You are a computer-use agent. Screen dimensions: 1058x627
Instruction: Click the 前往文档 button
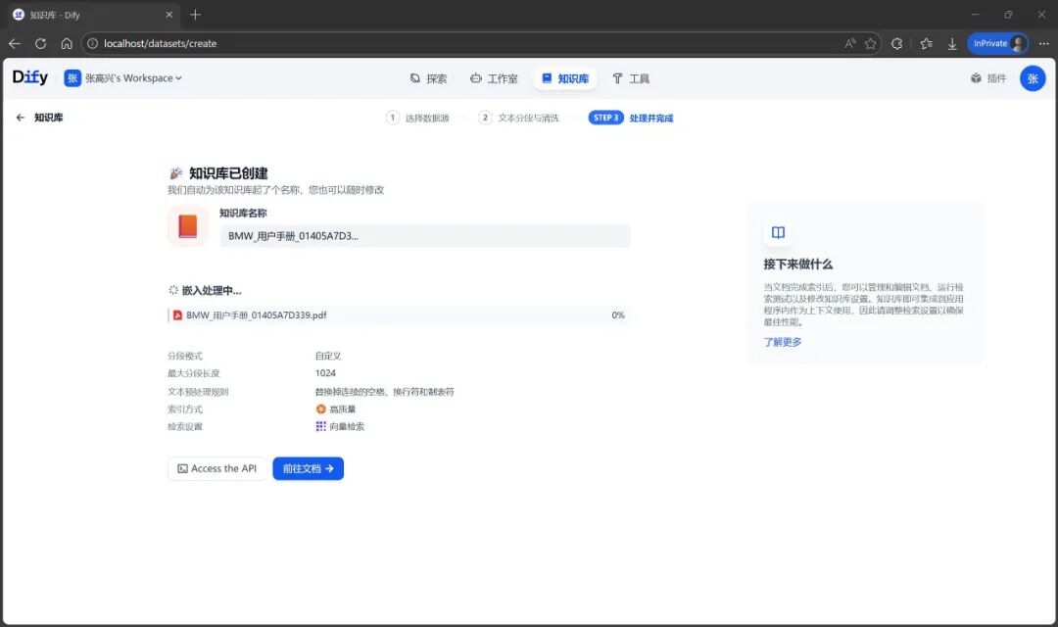pyautogui.click(x=309, y=468)
